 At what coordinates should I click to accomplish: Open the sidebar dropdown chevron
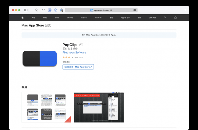coord(30,10)
